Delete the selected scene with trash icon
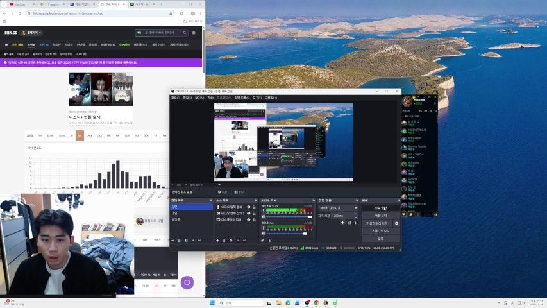 (179, 240)
